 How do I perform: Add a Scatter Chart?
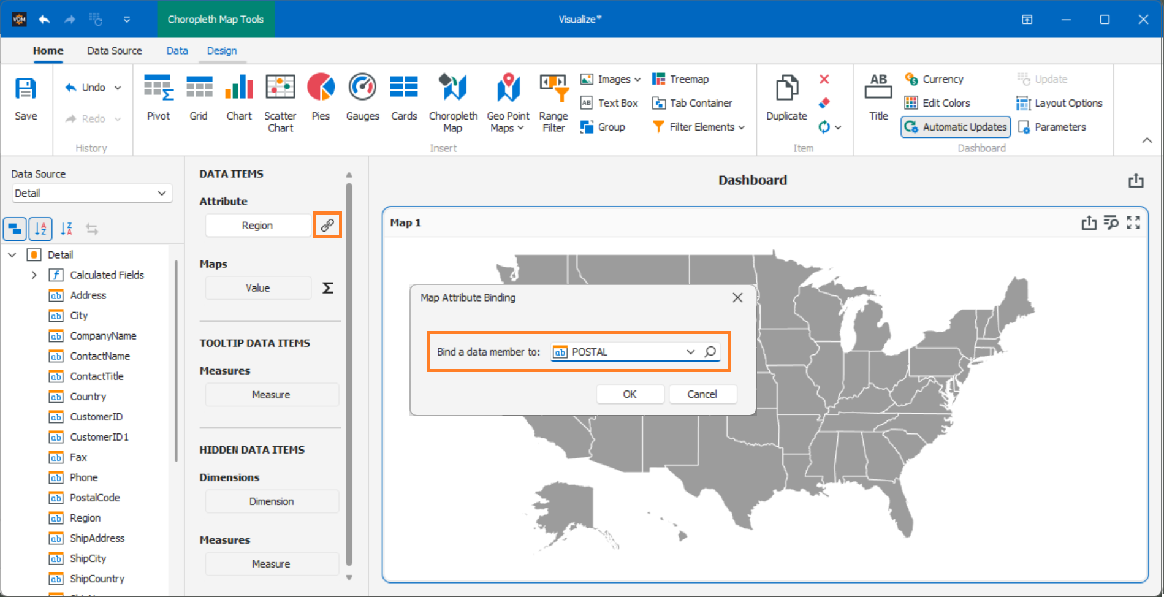click(x=280, y=100)
